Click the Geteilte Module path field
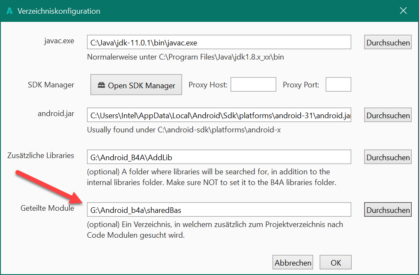419x275 pixels. [219, 210]
